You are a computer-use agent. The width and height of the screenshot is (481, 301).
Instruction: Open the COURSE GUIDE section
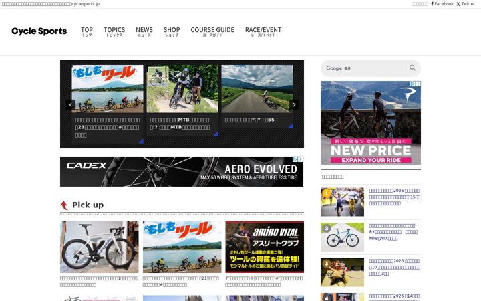coord(212,31)
